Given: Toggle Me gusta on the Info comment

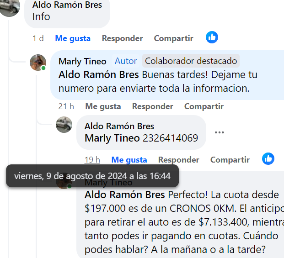Looking at the screenshot, I should [x=73, y=38].
